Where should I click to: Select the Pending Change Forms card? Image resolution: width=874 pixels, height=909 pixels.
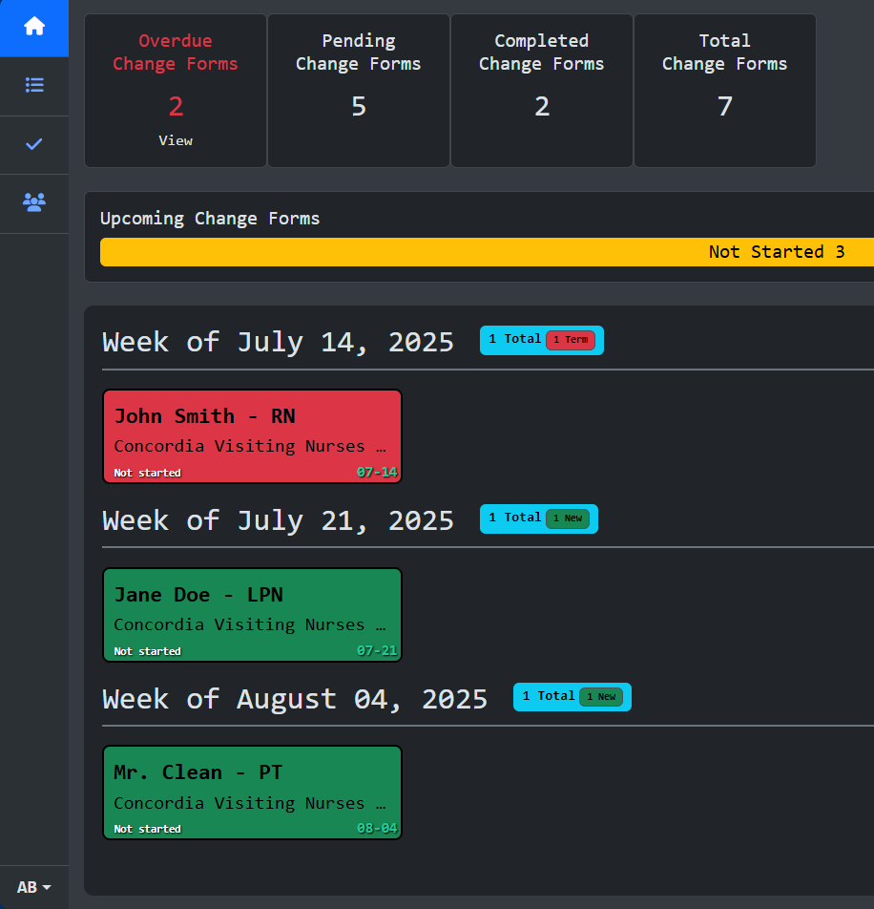click(359, 91)
